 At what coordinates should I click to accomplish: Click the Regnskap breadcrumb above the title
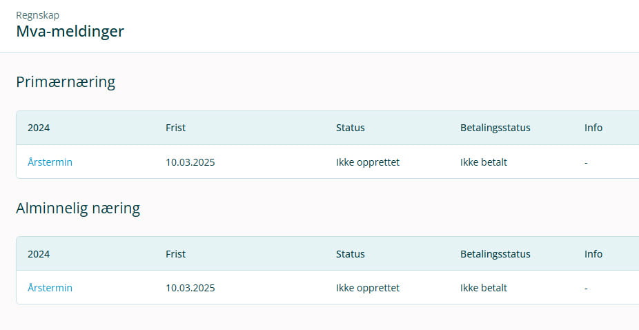37,15
